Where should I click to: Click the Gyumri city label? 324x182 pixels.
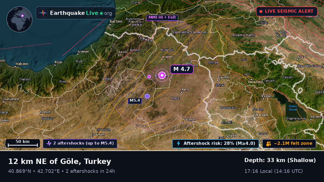click(224, 77)
